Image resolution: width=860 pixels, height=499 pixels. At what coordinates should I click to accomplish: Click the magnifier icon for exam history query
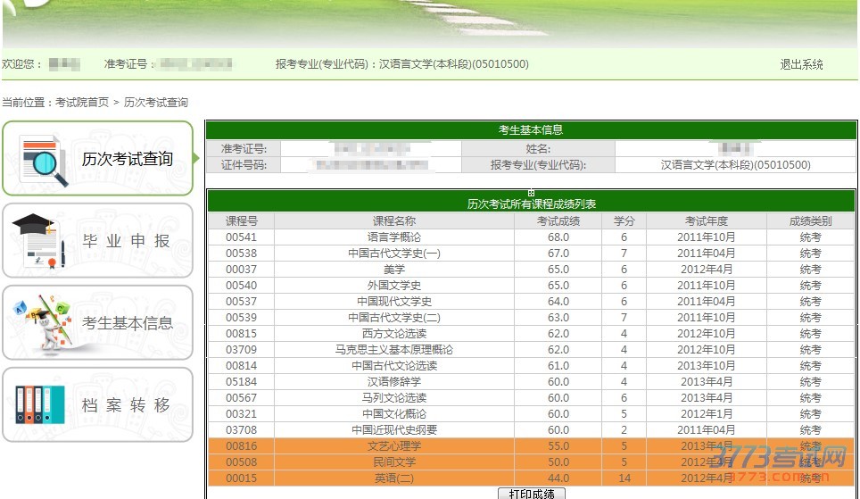tap(44, 161)
